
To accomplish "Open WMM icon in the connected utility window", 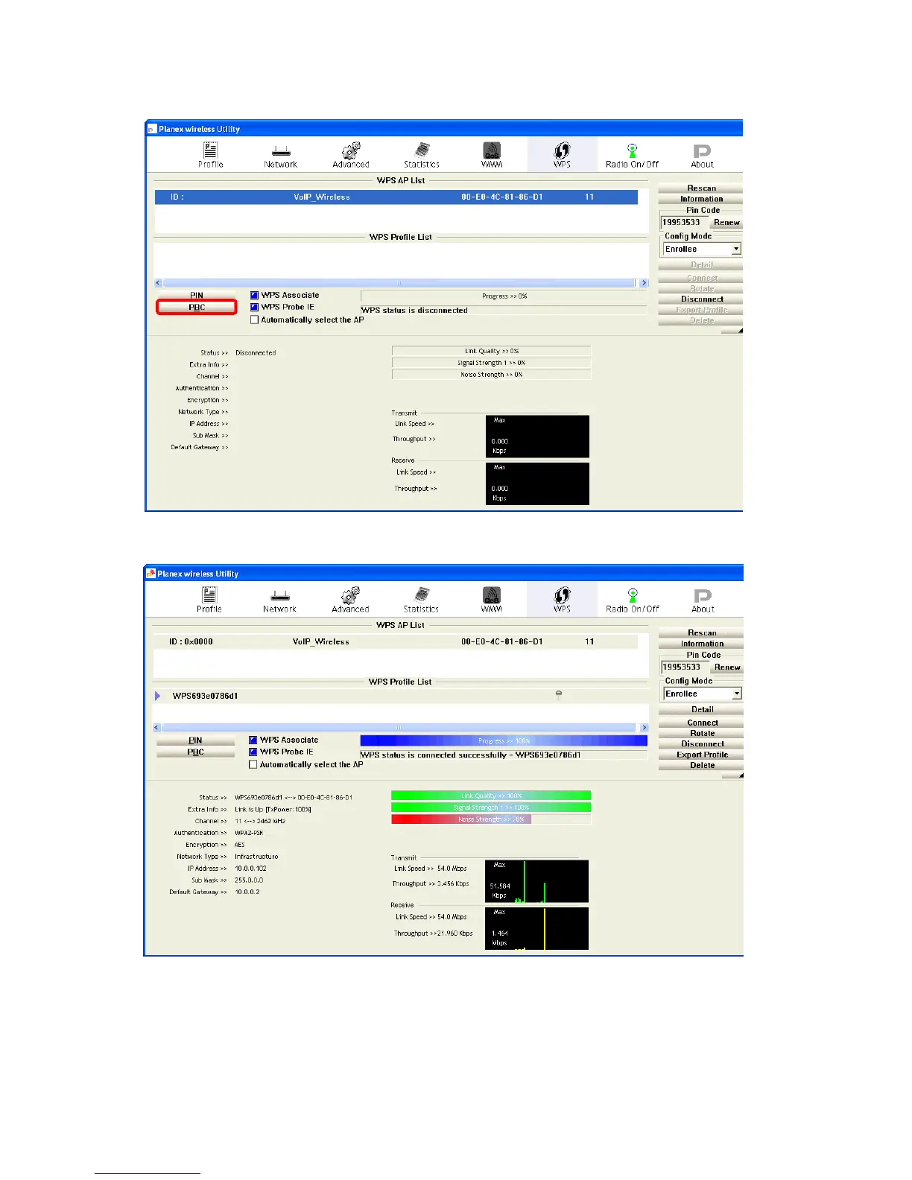I will tap(492, 600).
